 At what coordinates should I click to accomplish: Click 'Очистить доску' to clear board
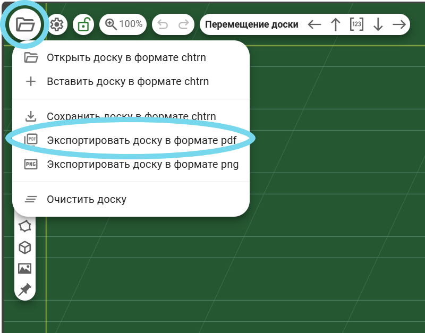pyautogui.click(x=86, y=200)
